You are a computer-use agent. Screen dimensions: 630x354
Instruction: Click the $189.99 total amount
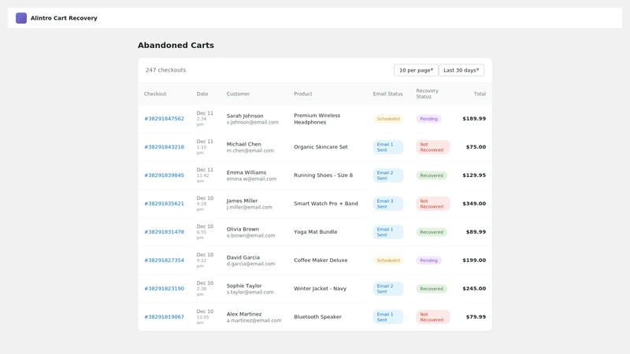pyautogui.click(x=474, y=119)
